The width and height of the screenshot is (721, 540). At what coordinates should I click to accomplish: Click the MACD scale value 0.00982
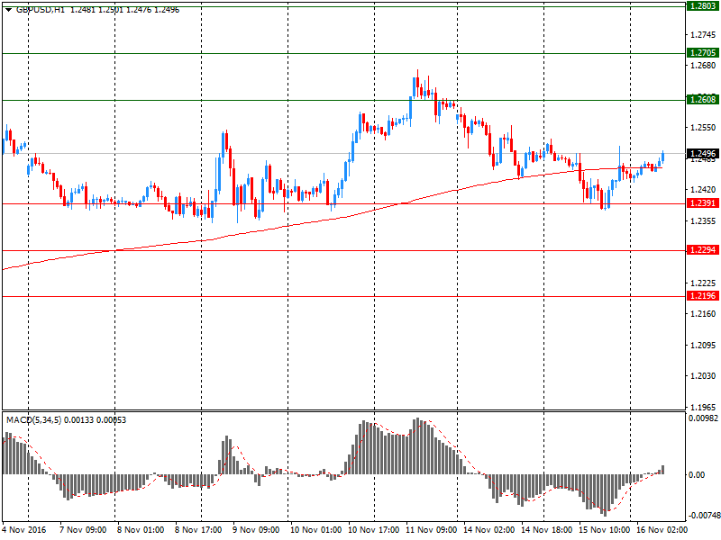pos(703,418)
